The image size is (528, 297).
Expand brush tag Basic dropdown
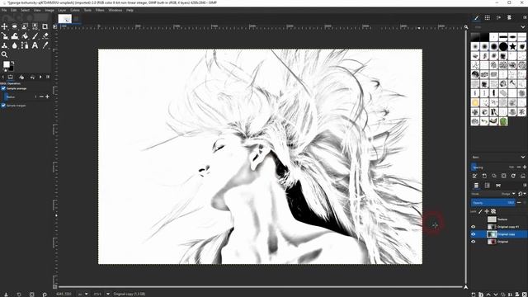tap(523, 157)
